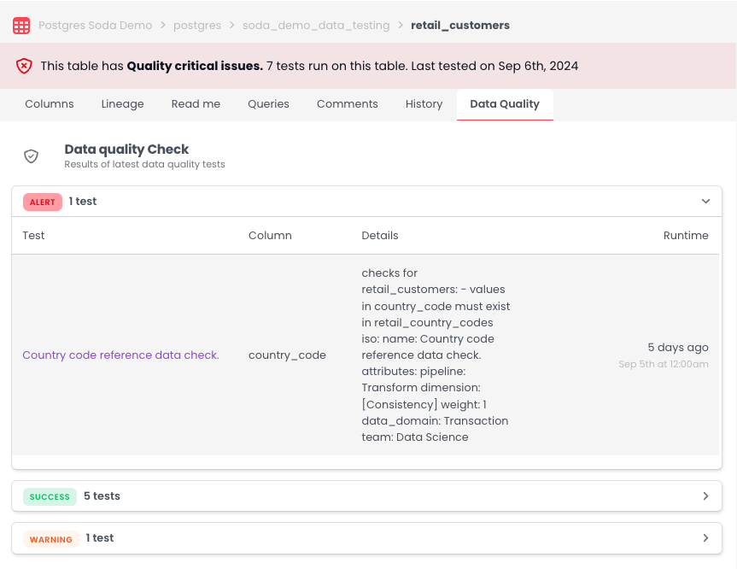The width and height of the screenshot is (737, 569).
Task: Click the red shield alert icon in banner
Action: click(24, 66)
